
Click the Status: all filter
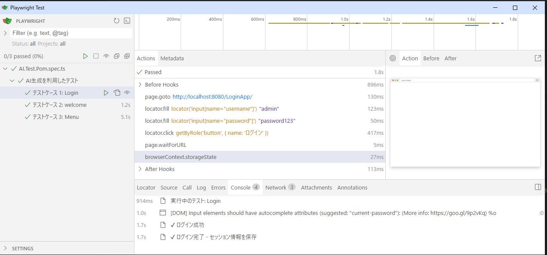(24, 44)
